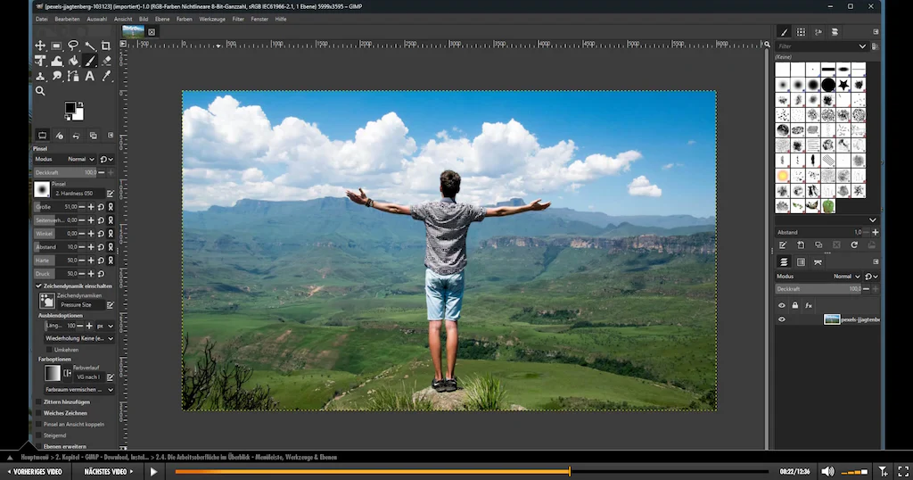Hide the pexels-jjagtenberg layer with the eye
The image size is (913, 480).
[x=781, y=319]
